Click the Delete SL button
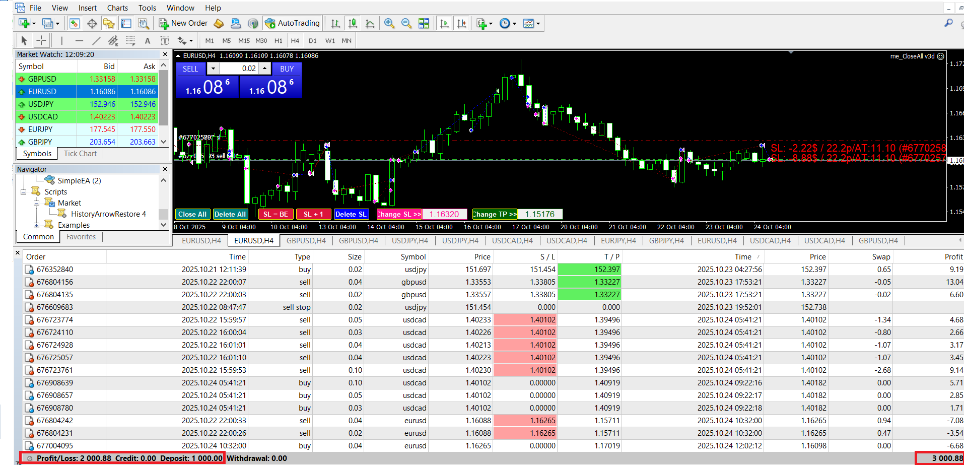Screen dimensions: 964x465 tap(351, 214)
